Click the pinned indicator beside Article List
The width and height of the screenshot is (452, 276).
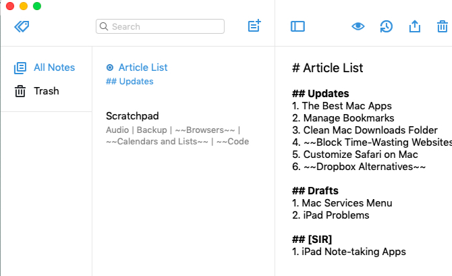[110, 67]
